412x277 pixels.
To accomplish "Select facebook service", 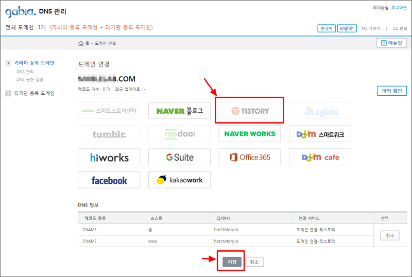I will click(x=109, y=180).
